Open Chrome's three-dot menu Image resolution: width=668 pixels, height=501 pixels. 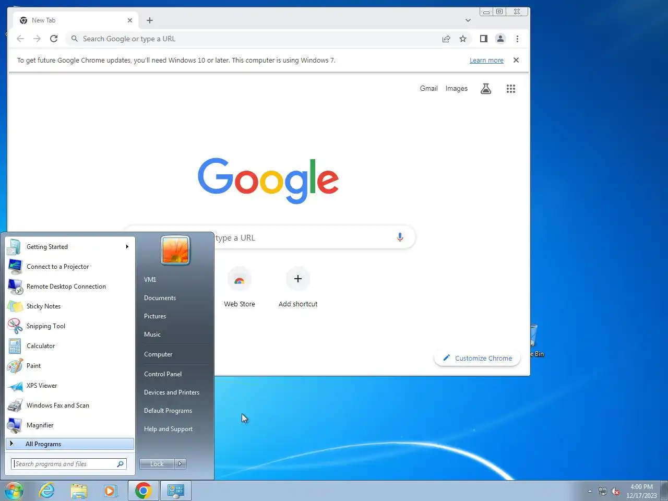[x=517, y=39]
